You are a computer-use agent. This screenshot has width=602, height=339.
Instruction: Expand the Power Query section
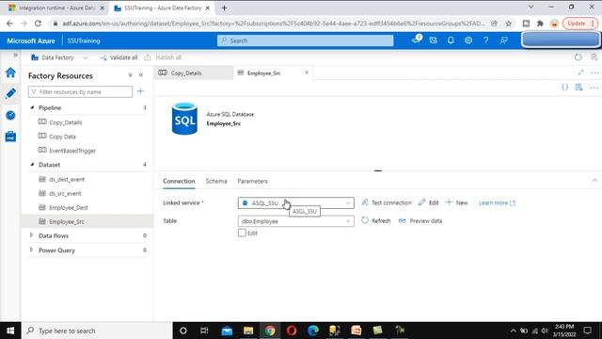tap(32, 250)
